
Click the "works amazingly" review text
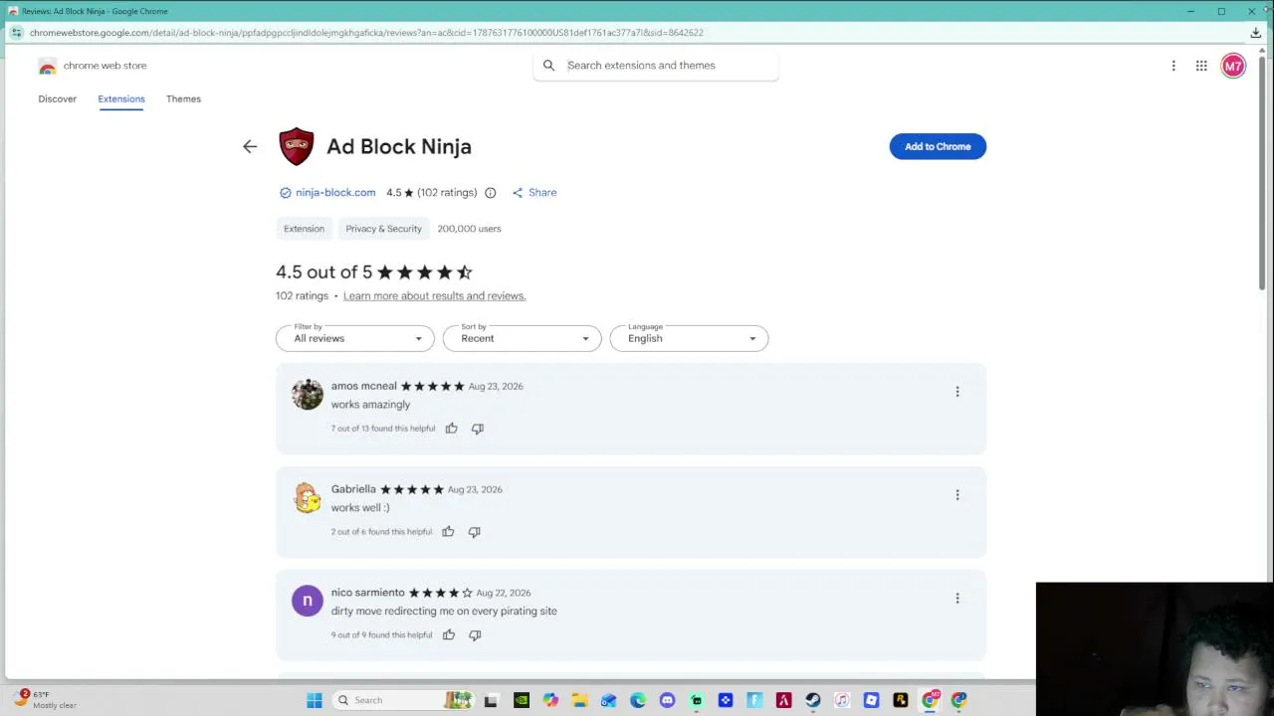coord(370,405)
